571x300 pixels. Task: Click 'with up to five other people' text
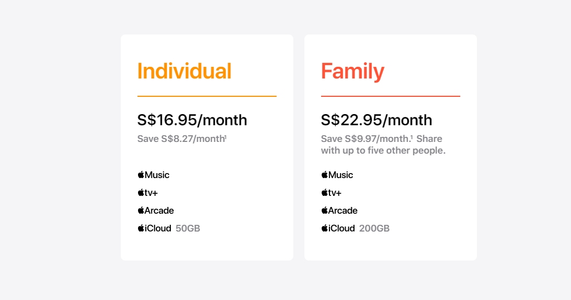pyautogui.click(x=383, y=151)
